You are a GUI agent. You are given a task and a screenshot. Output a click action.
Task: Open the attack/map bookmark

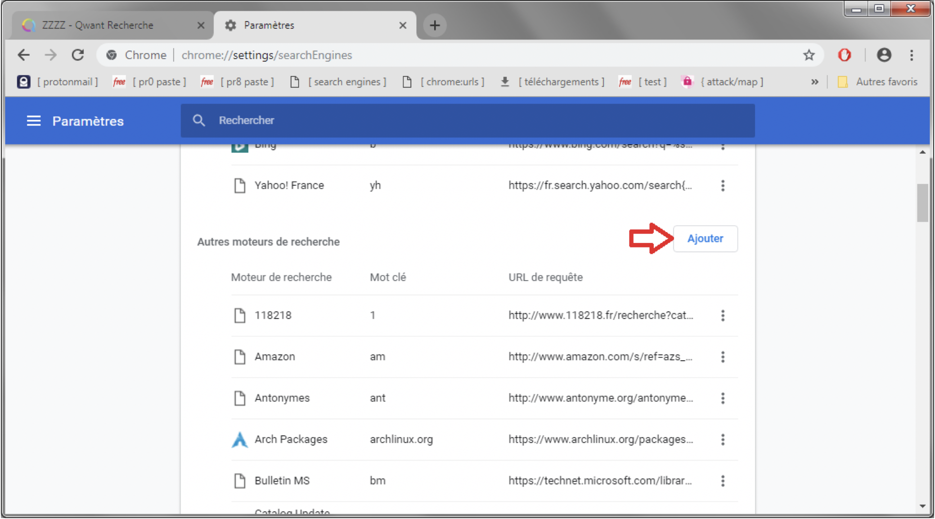(723, 82)
